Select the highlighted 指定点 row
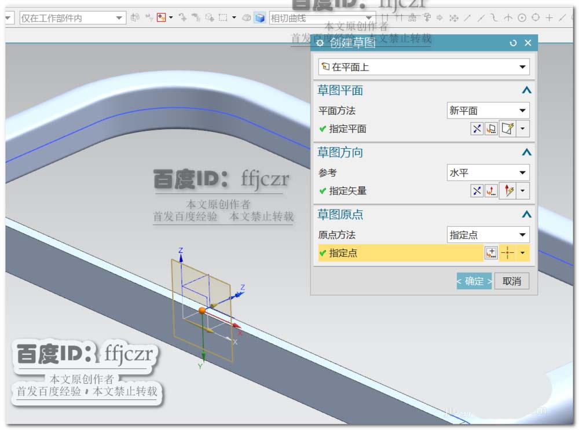This screenshot has height=430, width=579. point(401,253)
